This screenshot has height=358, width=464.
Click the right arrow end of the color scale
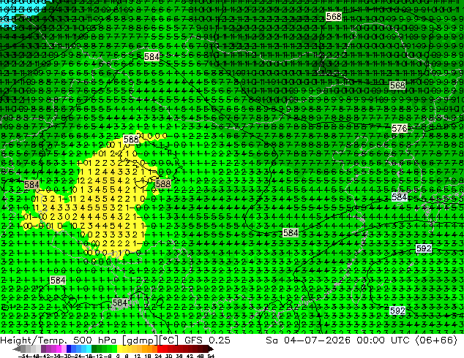211,349
